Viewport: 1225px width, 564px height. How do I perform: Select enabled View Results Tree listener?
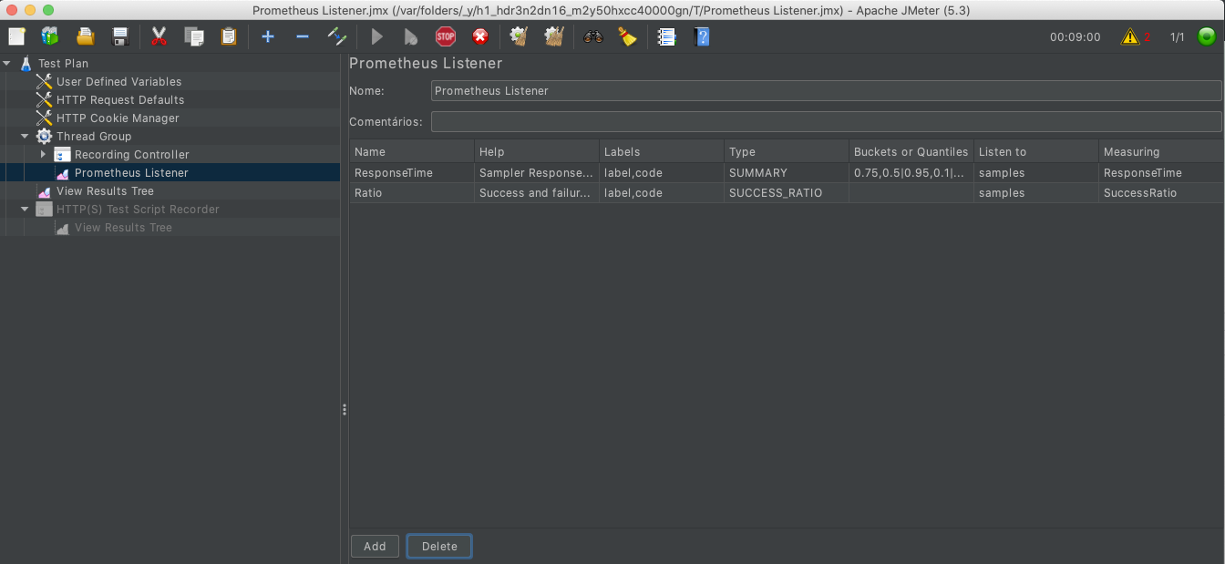tap(105, 191)
